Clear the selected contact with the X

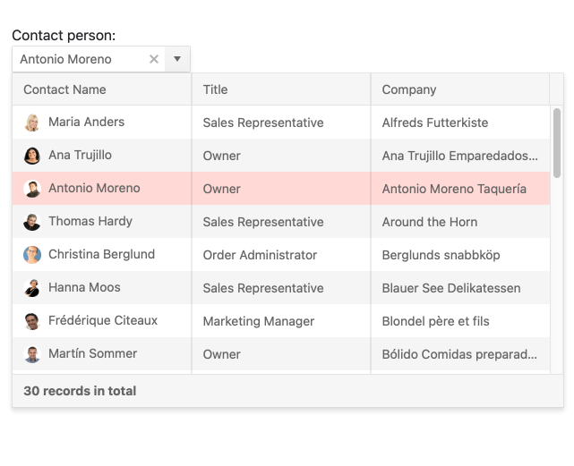tap(154, 59)
